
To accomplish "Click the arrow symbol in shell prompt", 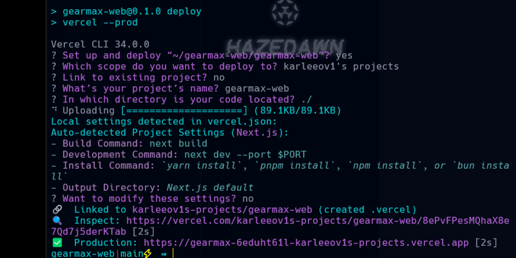I will tap(164, 254).
